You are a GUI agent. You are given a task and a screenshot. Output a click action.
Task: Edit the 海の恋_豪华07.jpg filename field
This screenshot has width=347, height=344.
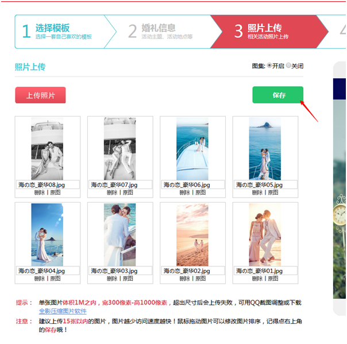[x=120, y=185]
